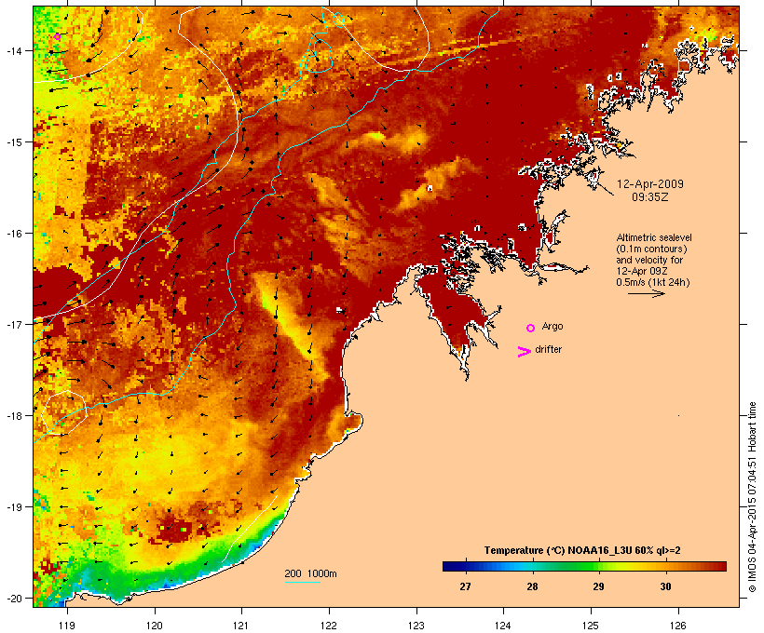Click longitude axis label 123
Viewport: 764px width, 633px height.
pos(416,626)
